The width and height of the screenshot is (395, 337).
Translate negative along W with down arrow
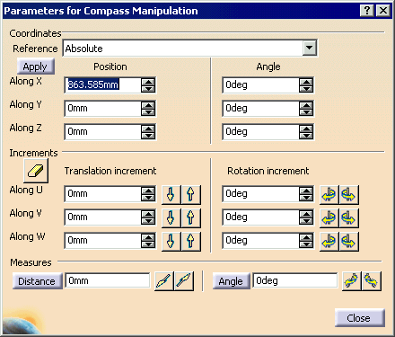pyautogui.click(x=171, y=241)
